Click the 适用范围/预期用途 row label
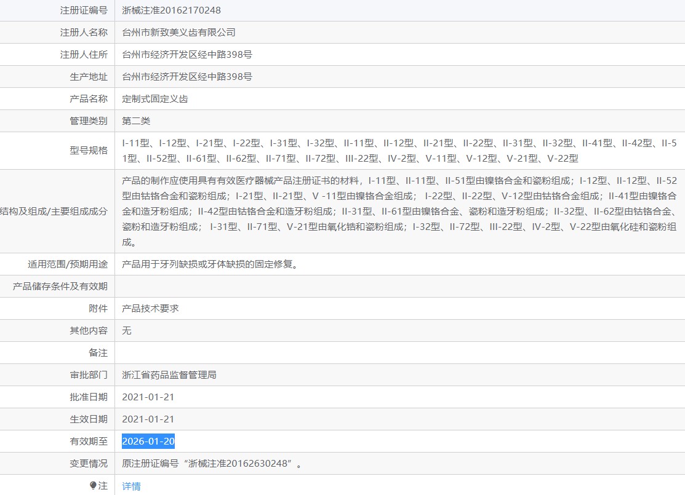Screen dimensions: 685x495 (68, 264)
